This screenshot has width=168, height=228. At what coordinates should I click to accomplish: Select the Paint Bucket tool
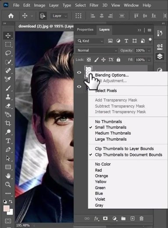click(x=8, y=114)
